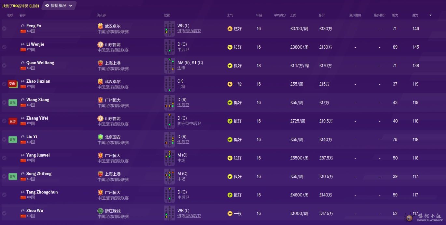Sort players by 能力 column header
Screen dimensions: 446x225
pos(395,15)
